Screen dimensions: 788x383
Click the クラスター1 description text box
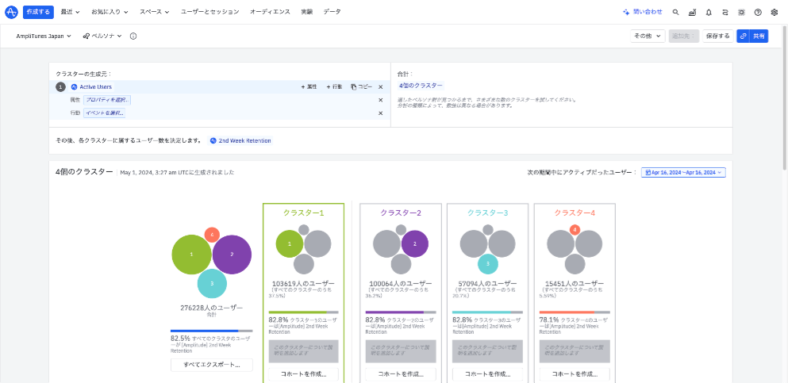click(x=303, y=351)
